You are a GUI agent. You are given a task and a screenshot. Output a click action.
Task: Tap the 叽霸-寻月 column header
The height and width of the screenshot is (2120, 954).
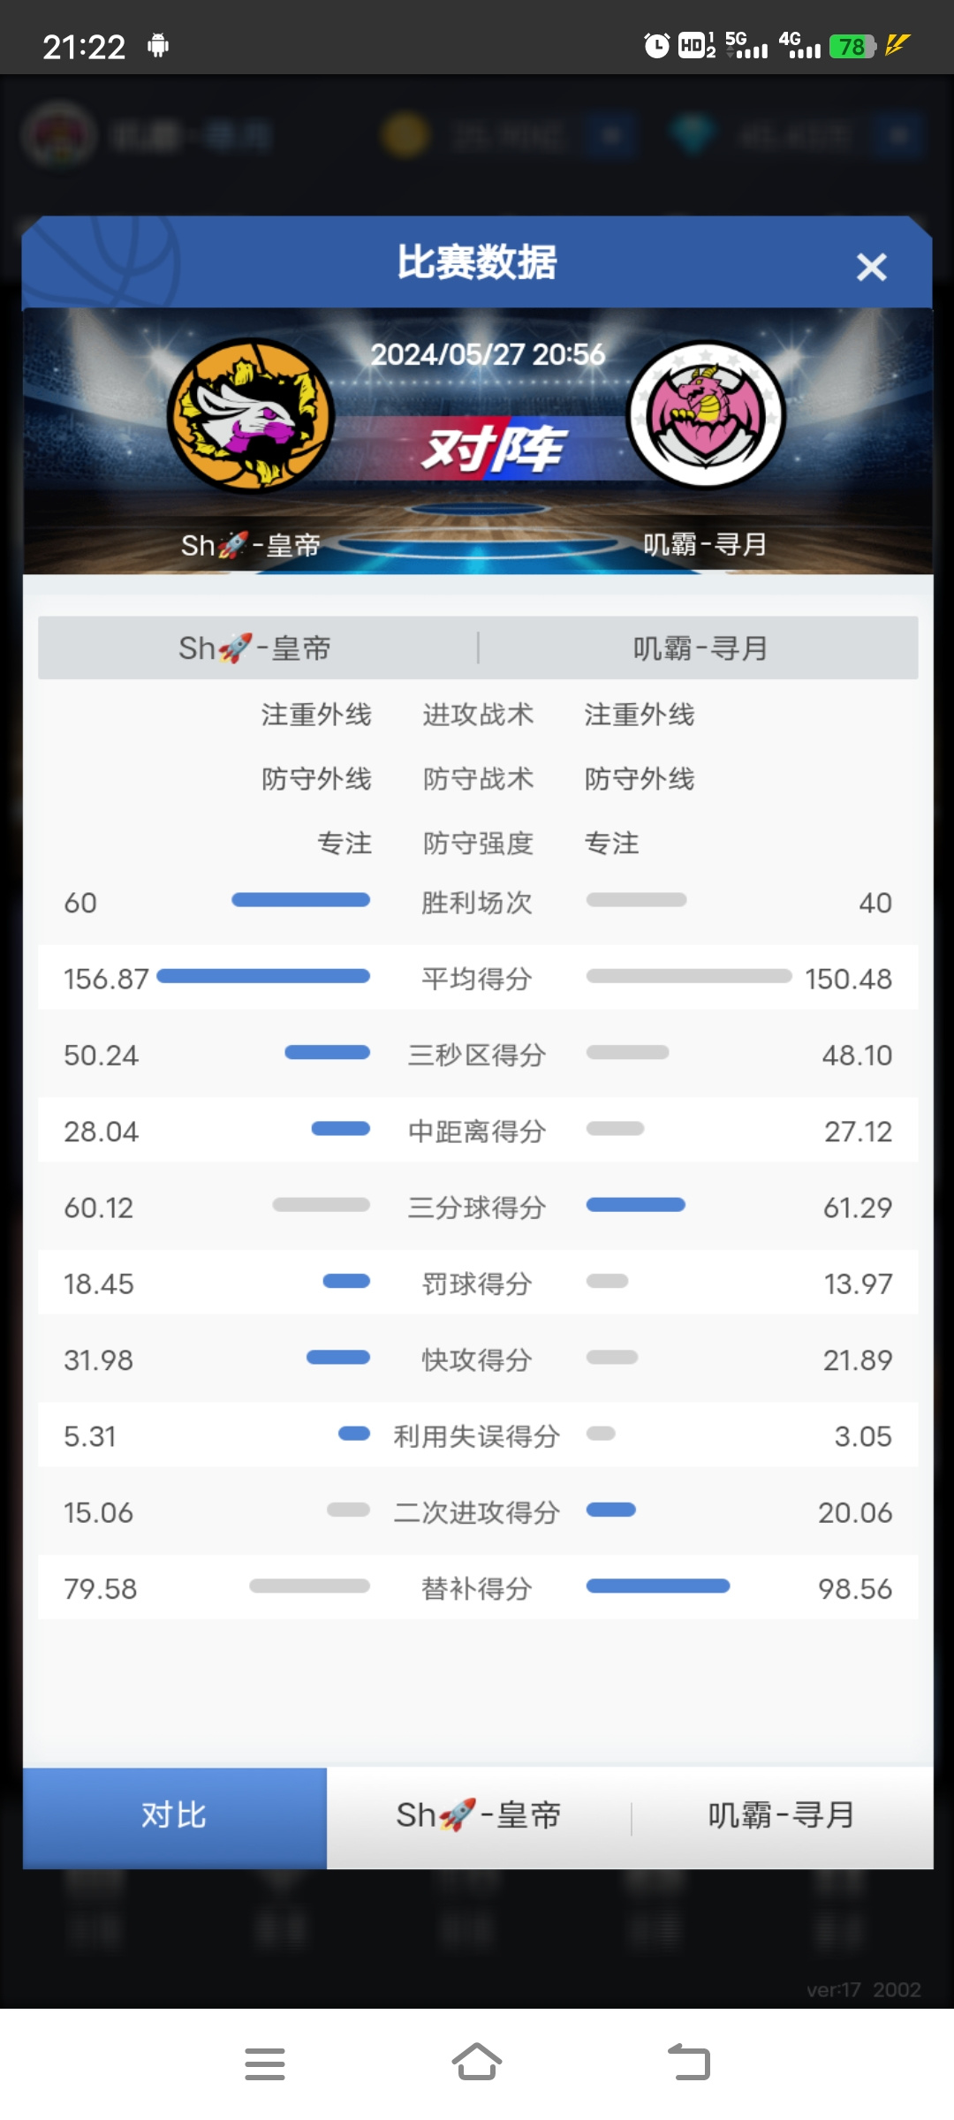[700, 648]
